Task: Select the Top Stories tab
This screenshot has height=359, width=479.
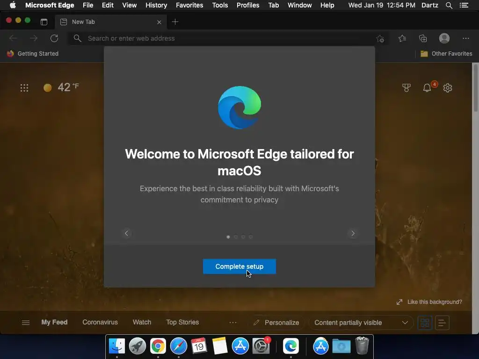Action: pos(182,323)
